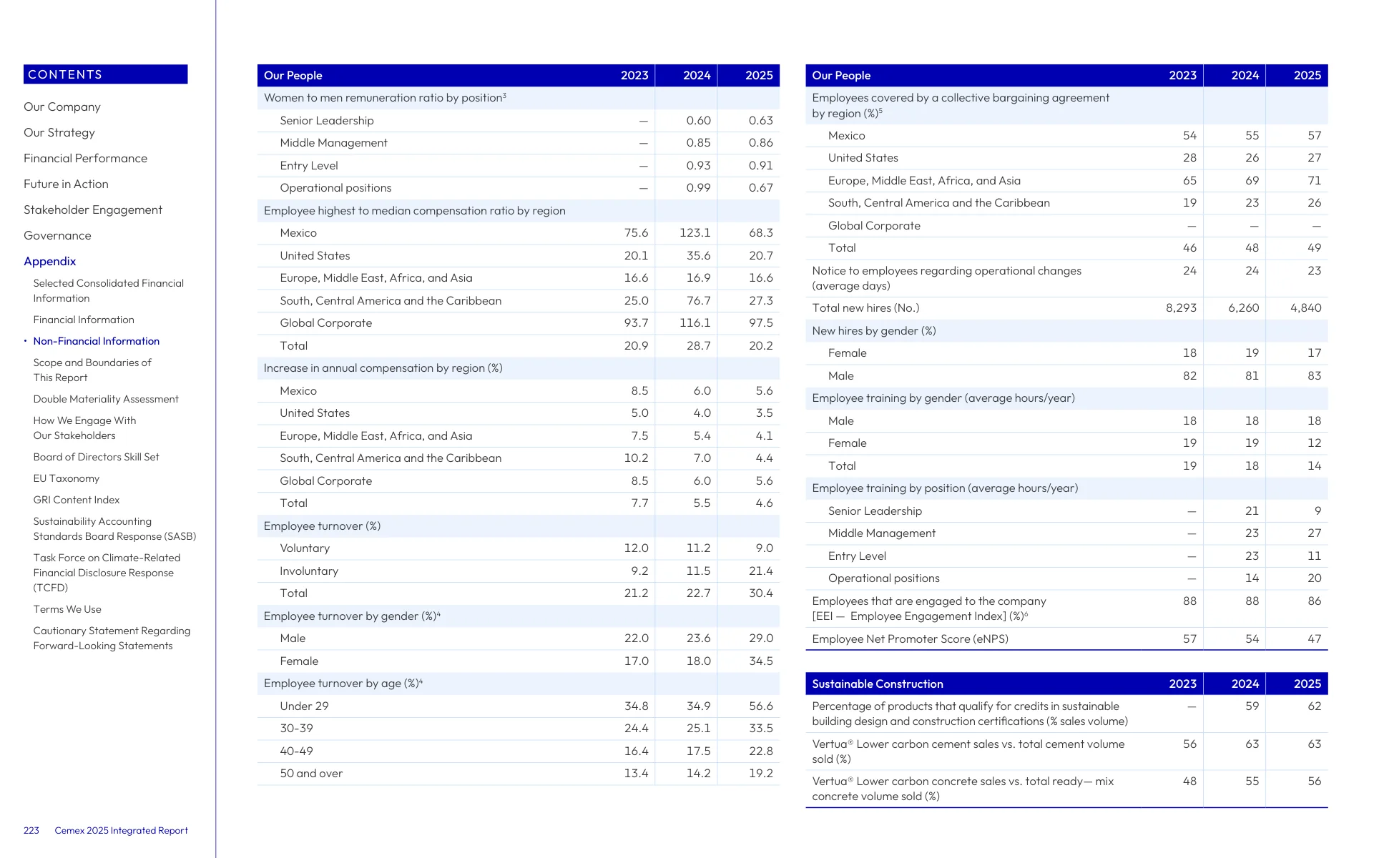Click the 'Employee Net Promoter Score (eNPS)' label
Viewport: 1374px width, 858px height.
[x=911, y=639]
